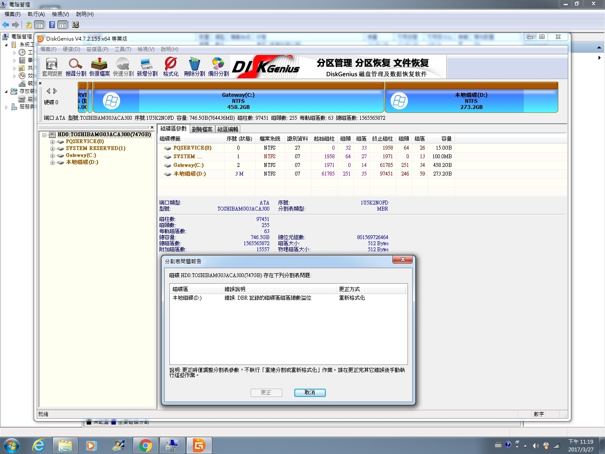Image resolution: width=605 pixels, height=454 pixels.
Task: Close the 分割表問題報告 dialog
Action: coord(403,259)
